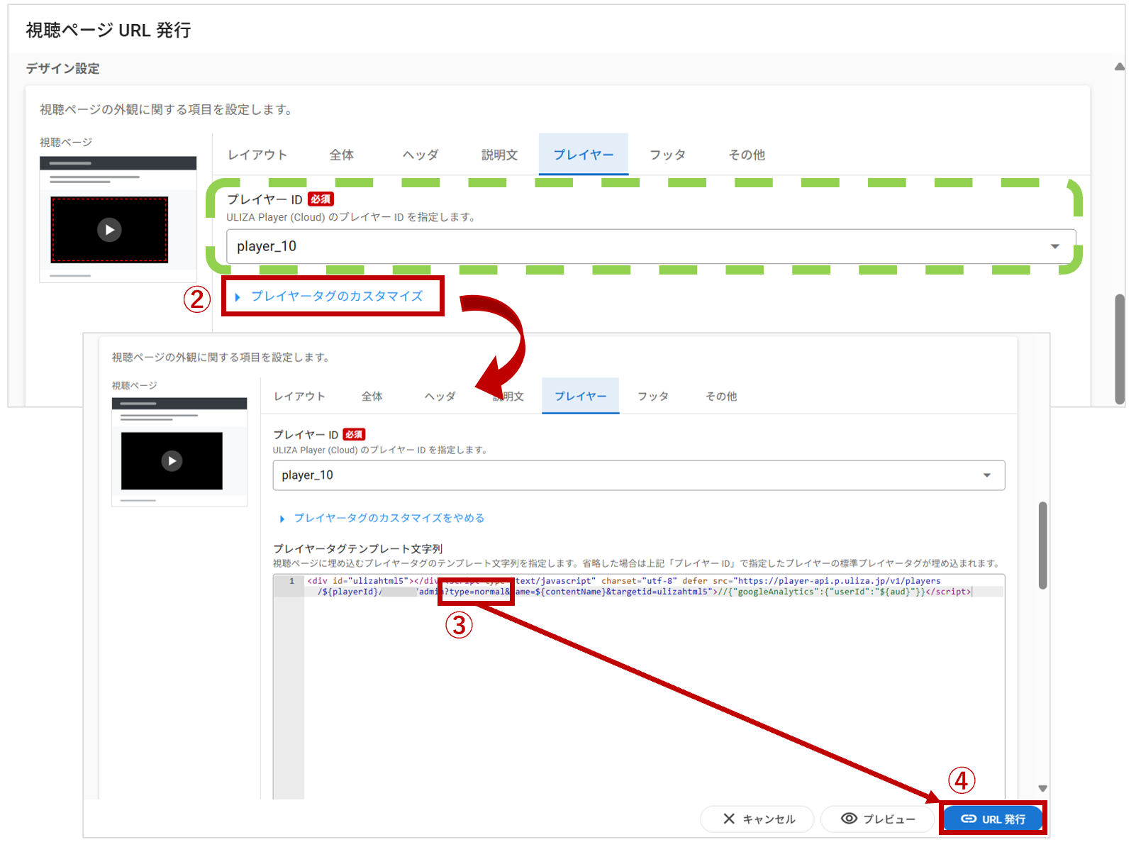Open the lower player_10 dropdown arrow
Viewport: 1136px width, 852px height.
(986, 475)
